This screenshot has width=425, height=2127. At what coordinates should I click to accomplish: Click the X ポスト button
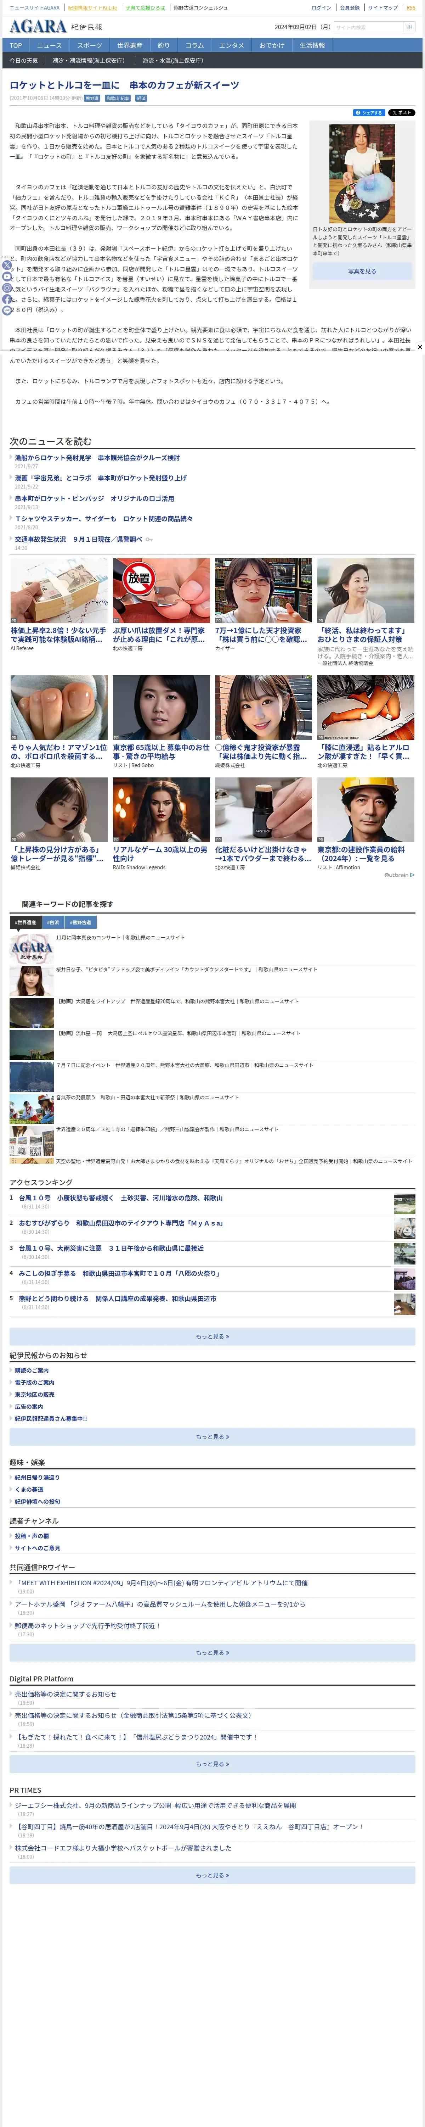point(402,112)
